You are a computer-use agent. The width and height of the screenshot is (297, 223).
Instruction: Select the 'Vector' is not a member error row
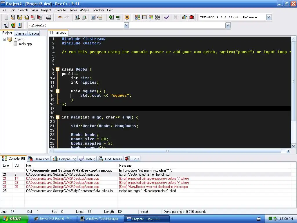[x=146, y=175]
